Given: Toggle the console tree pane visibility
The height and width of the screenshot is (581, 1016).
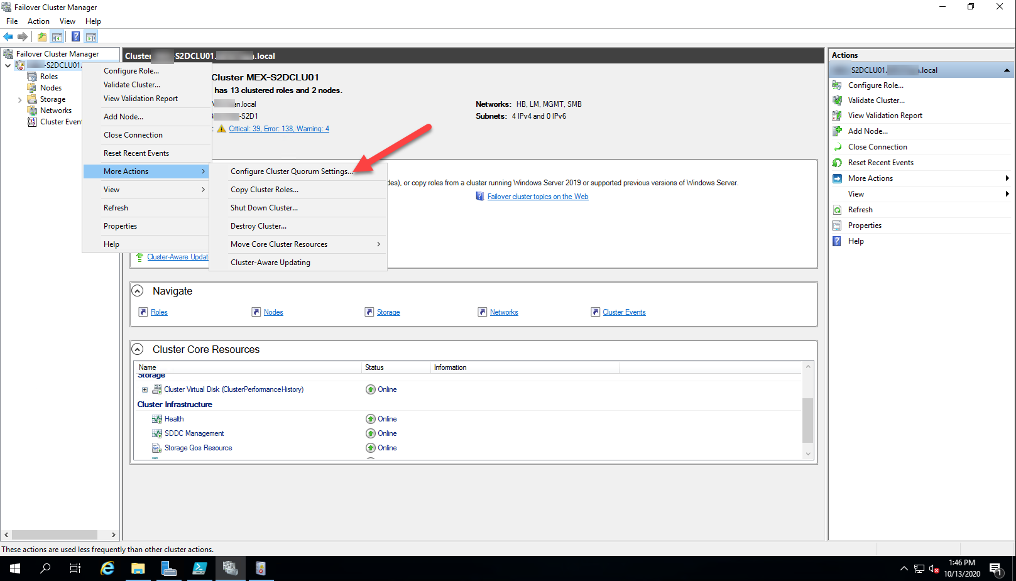Looking at the screenshot, I should 57,36.
